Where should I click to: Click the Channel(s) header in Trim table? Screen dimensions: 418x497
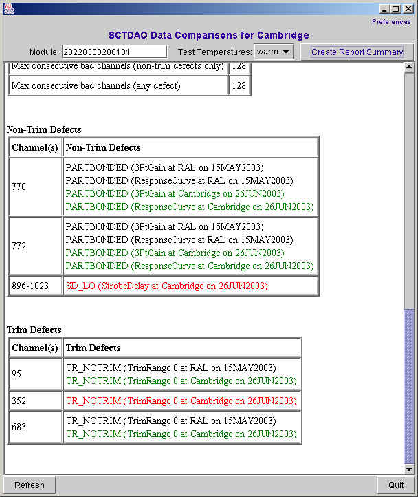35,348
